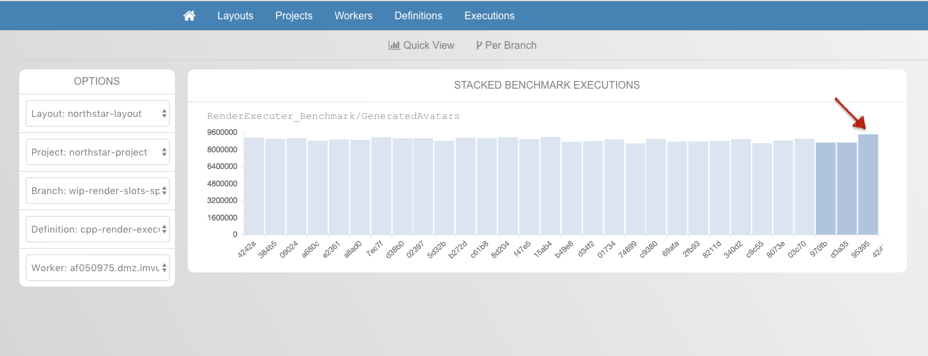Switch to the Per Branch tab

click(x=506, y=45)
